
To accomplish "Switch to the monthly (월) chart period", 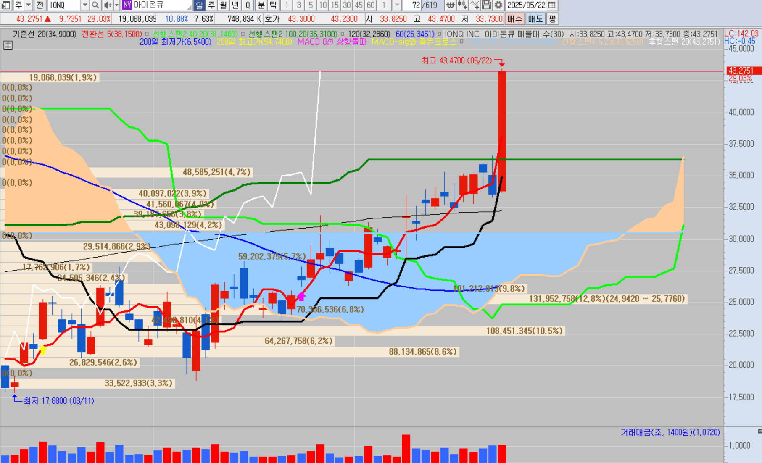I will [x=224, y=5].
